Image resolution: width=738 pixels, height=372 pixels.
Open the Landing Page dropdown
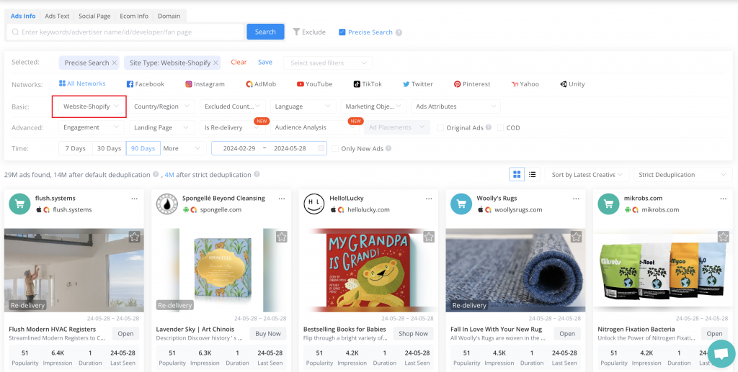pyautogui.click(x=162, y=127)
